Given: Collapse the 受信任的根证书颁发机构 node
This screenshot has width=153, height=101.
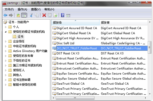Looking at the screenshot, I should [6, 32].
